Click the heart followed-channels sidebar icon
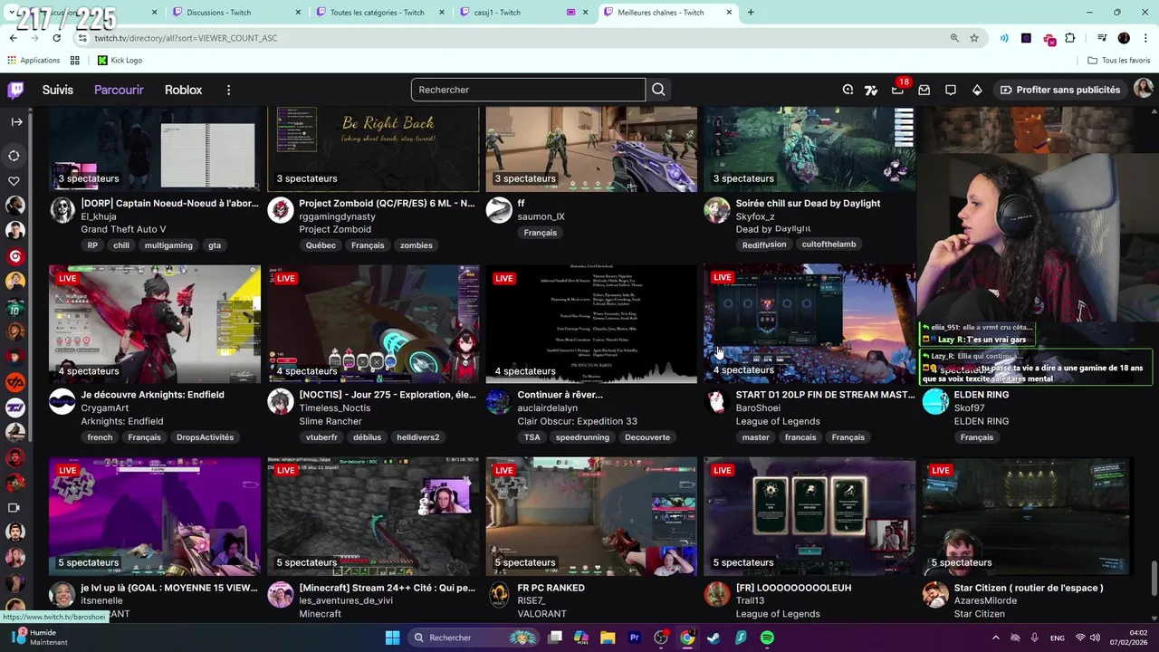Viewport: 1159px width, 652px height. [x=14, y=181]
